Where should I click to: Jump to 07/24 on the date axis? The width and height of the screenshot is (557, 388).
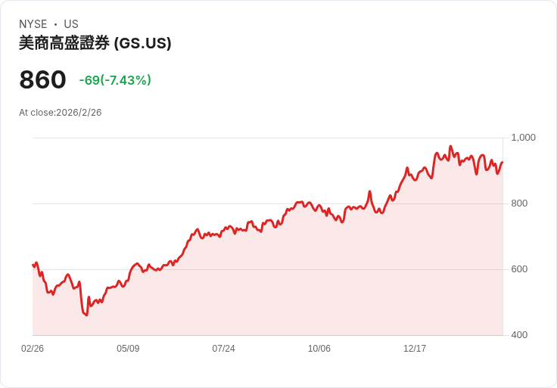pyautogui.click(x=223, y=349)
